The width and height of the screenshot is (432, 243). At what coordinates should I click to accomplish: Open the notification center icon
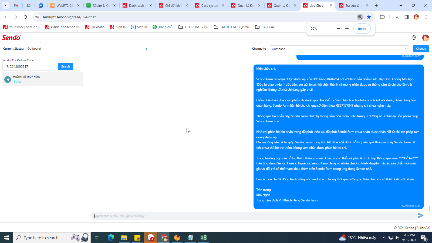[424, 238]
